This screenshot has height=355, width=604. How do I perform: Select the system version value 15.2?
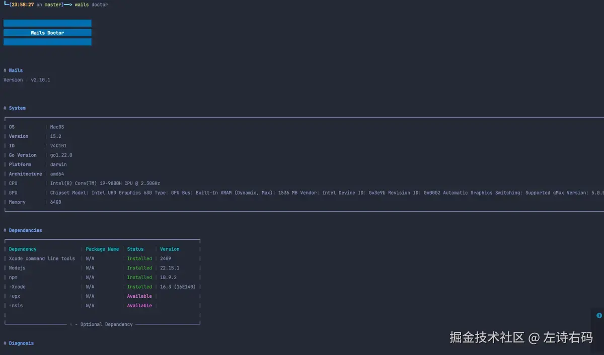56,136
